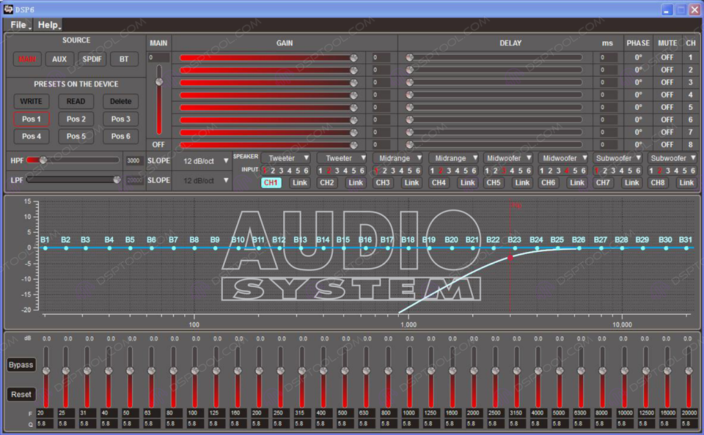Click the B1 point on EQ graph
This screenshot has height=435, width=704.
click(45, 248)
